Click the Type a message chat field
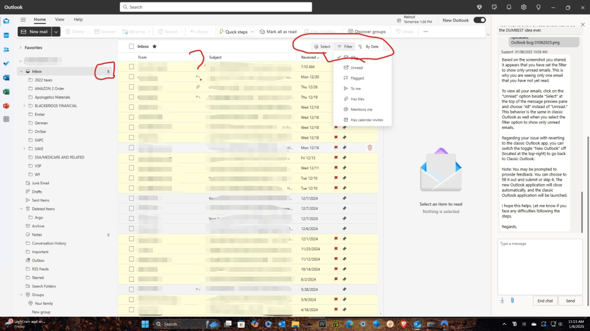This screenshot has width=590, height=331. tap(540, 266)
